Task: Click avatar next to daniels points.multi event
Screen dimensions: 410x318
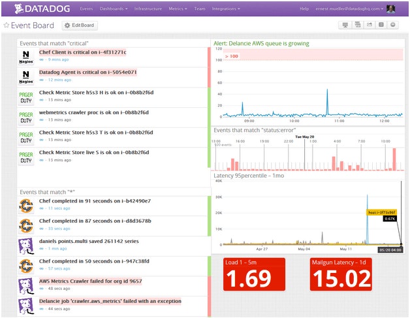Action: pos(26,246)
